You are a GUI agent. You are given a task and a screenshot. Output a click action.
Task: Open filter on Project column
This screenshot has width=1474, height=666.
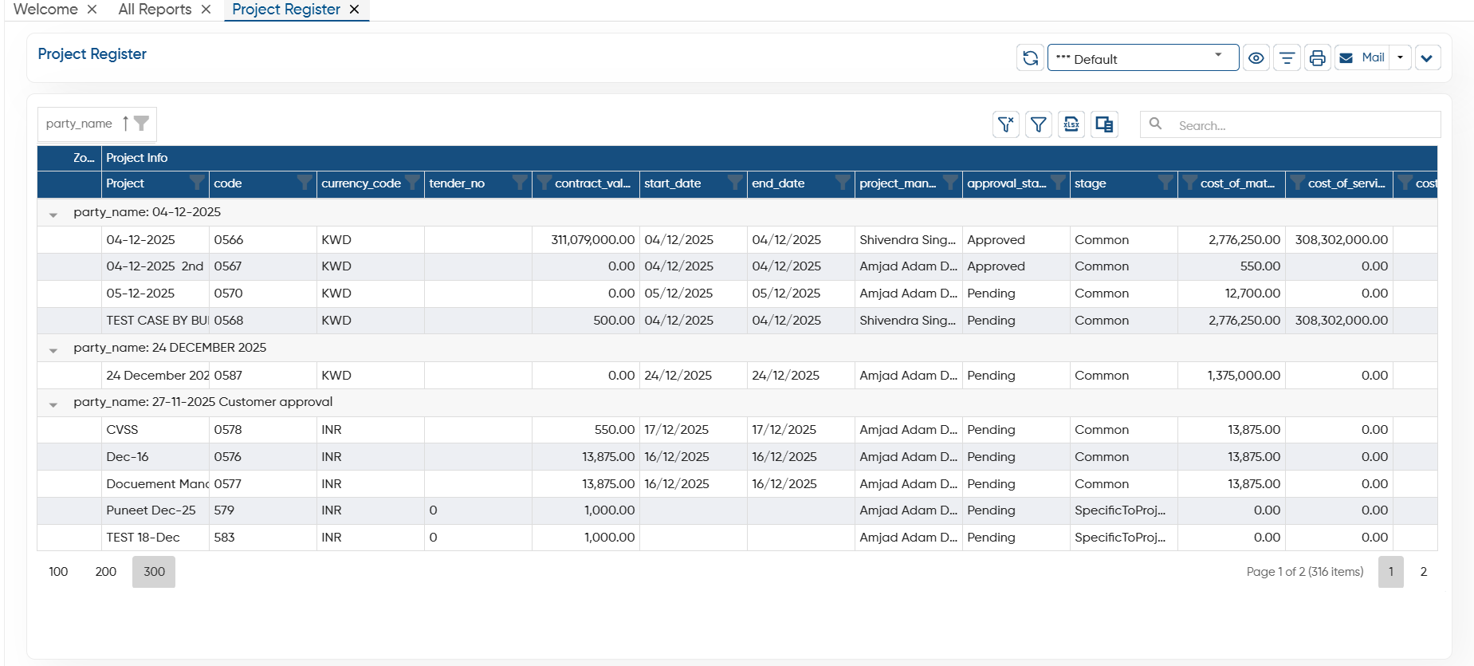[x=196, y=183]
